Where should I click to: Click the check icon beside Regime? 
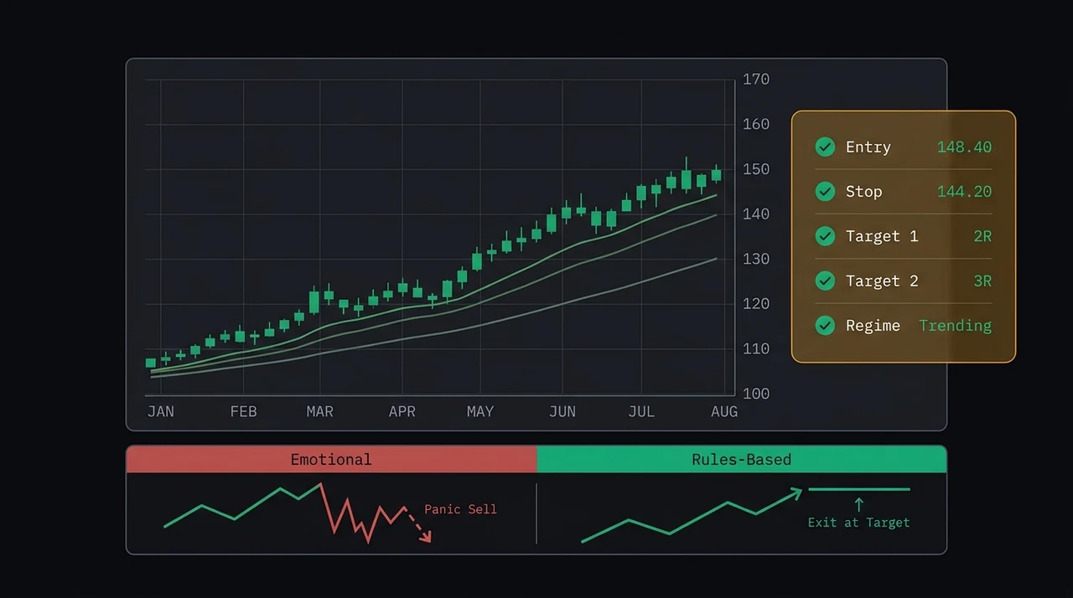click(825, 325)
